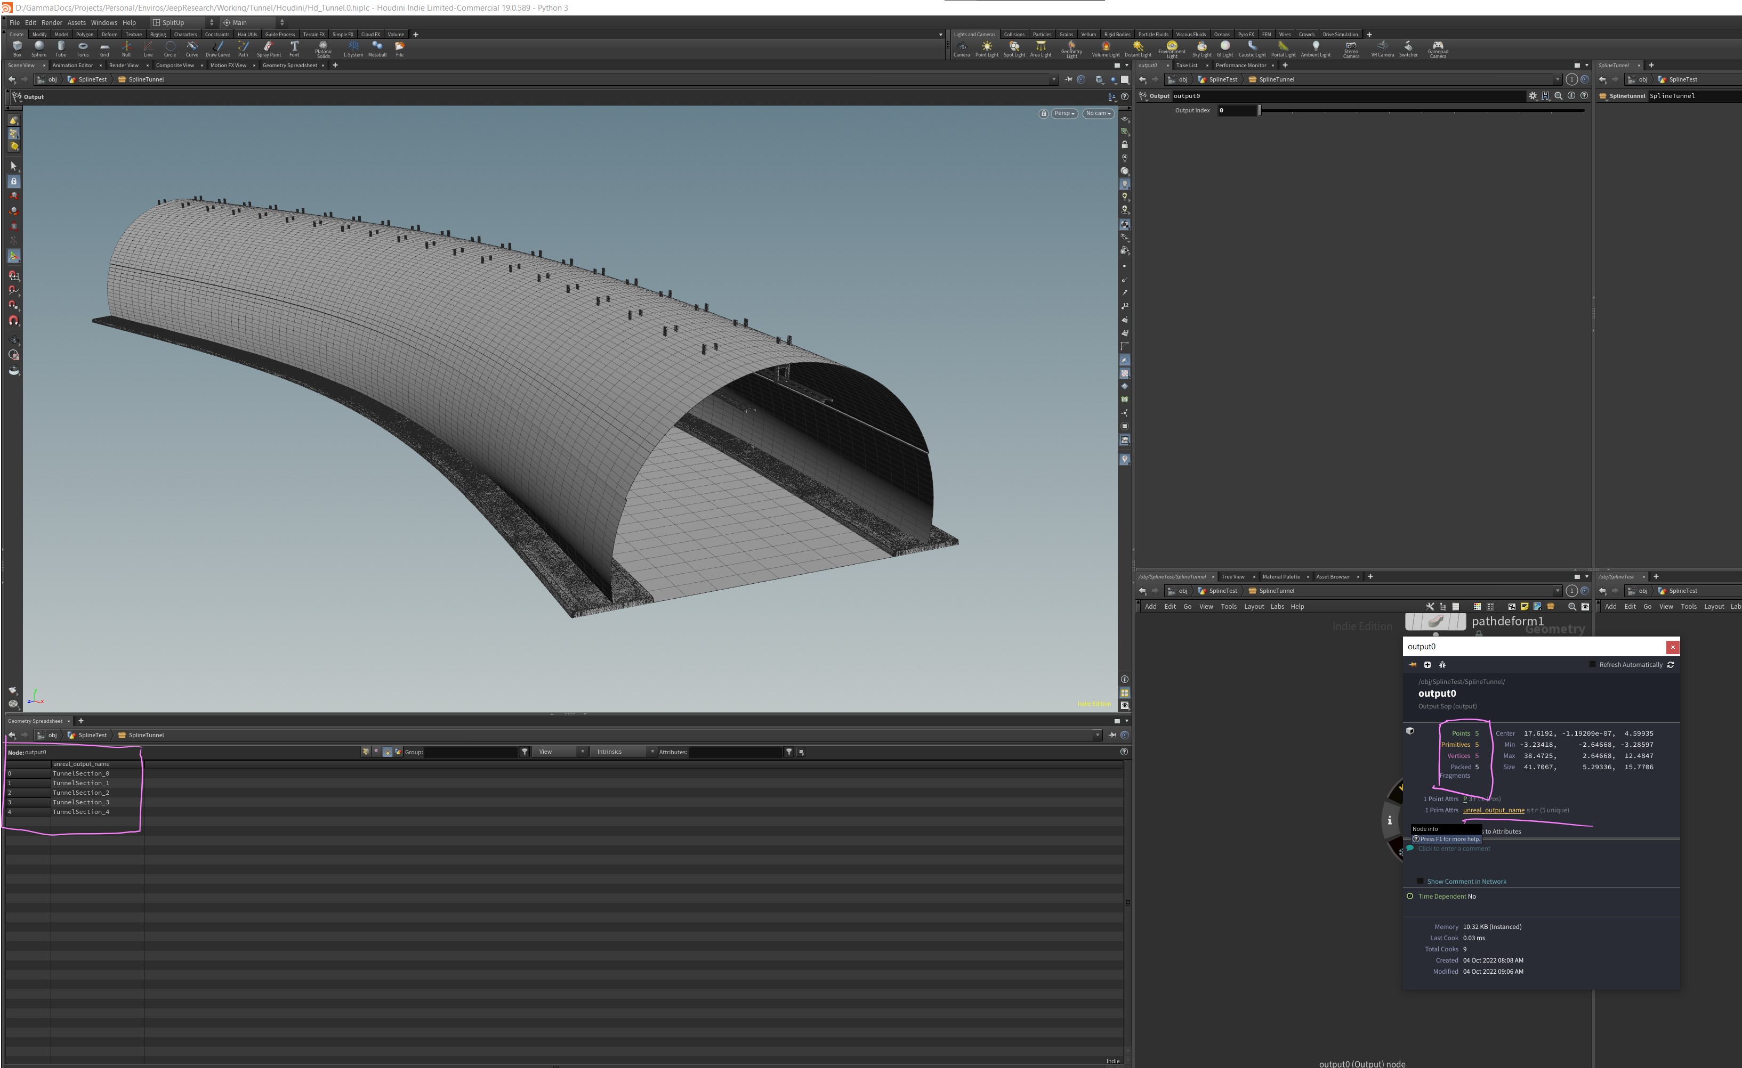This screenshot has width=1742, height=1068.
Task: Add a Point Light from the shelf
Action: (x=987, y=48)
